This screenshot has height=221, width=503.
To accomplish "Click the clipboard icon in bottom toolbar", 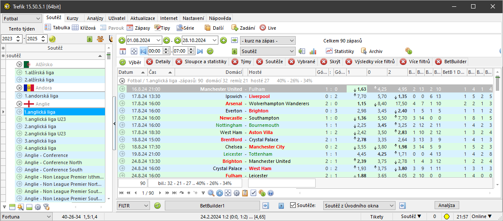I will click(245, 193).
